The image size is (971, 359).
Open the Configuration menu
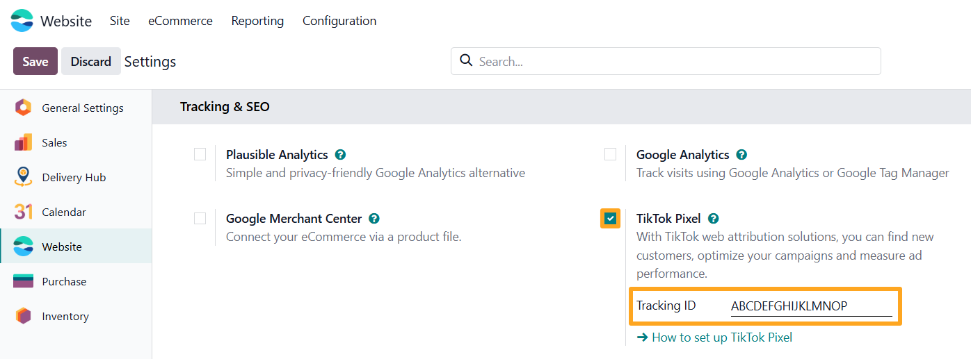tap(339, 21)
